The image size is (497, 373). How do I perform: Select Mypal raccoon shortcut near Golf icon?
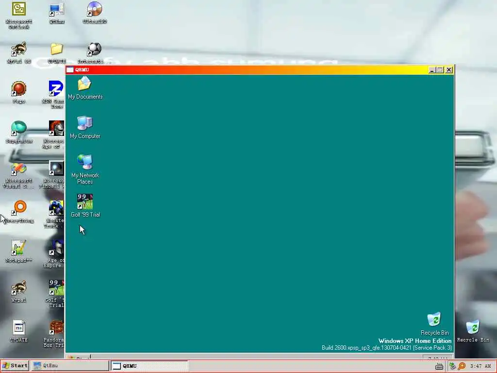click(19, 291)
